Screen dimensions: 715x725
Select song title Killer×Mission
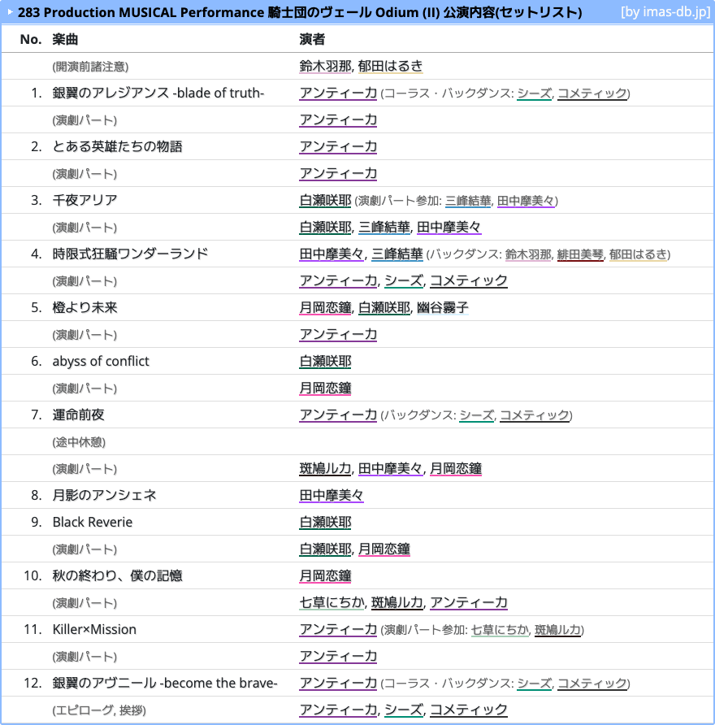tap(94, 629)
